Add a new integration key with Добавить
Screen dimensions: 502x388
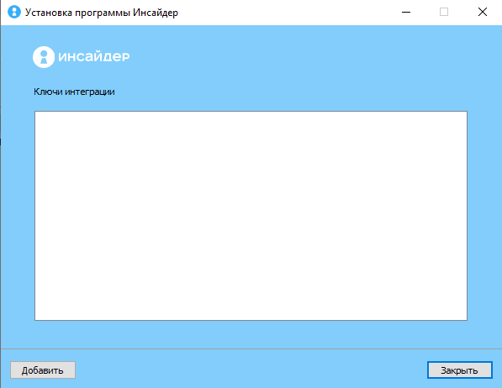43,370
